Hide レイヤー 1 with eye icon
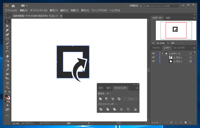The width and height of the screenshot is (200, 128). 153,53
